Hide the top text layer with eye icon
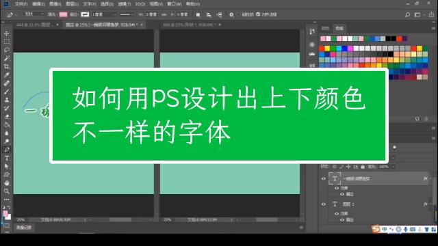438x246 pixels. tap(324, 178)
